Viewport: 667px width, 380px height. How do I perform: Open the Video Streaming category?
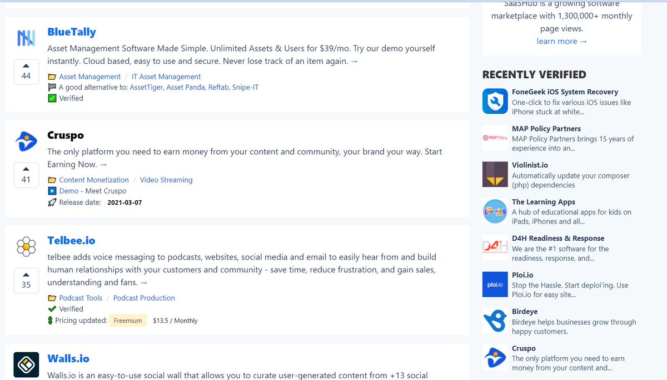coord(166,180)
